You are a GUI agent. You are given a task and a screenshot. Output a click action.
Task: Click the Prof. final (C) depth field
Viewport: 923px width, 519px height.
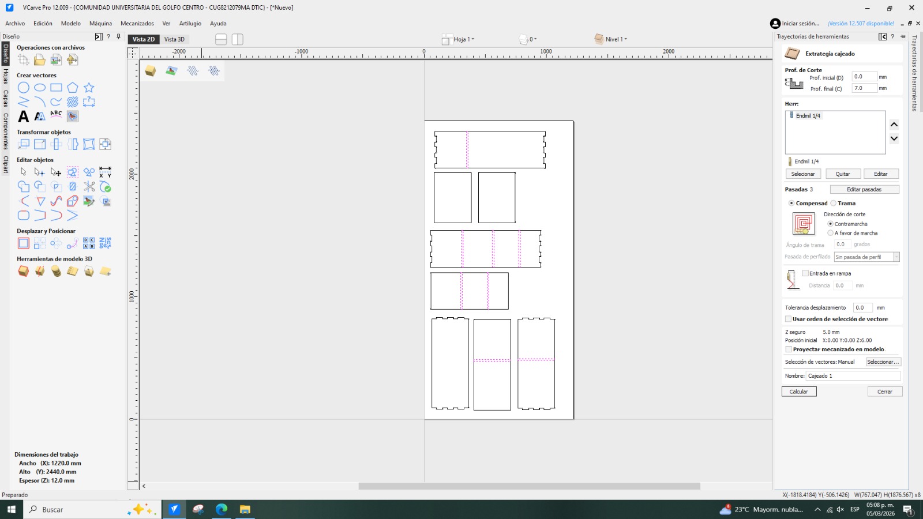point(864,88)
